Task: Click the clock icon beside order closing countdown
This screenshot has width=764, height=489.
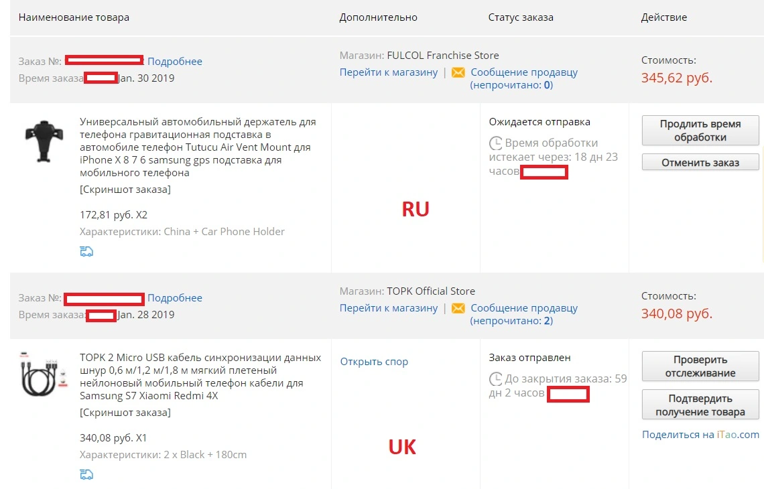Action: pyautogui.click(x=495, y=379)
